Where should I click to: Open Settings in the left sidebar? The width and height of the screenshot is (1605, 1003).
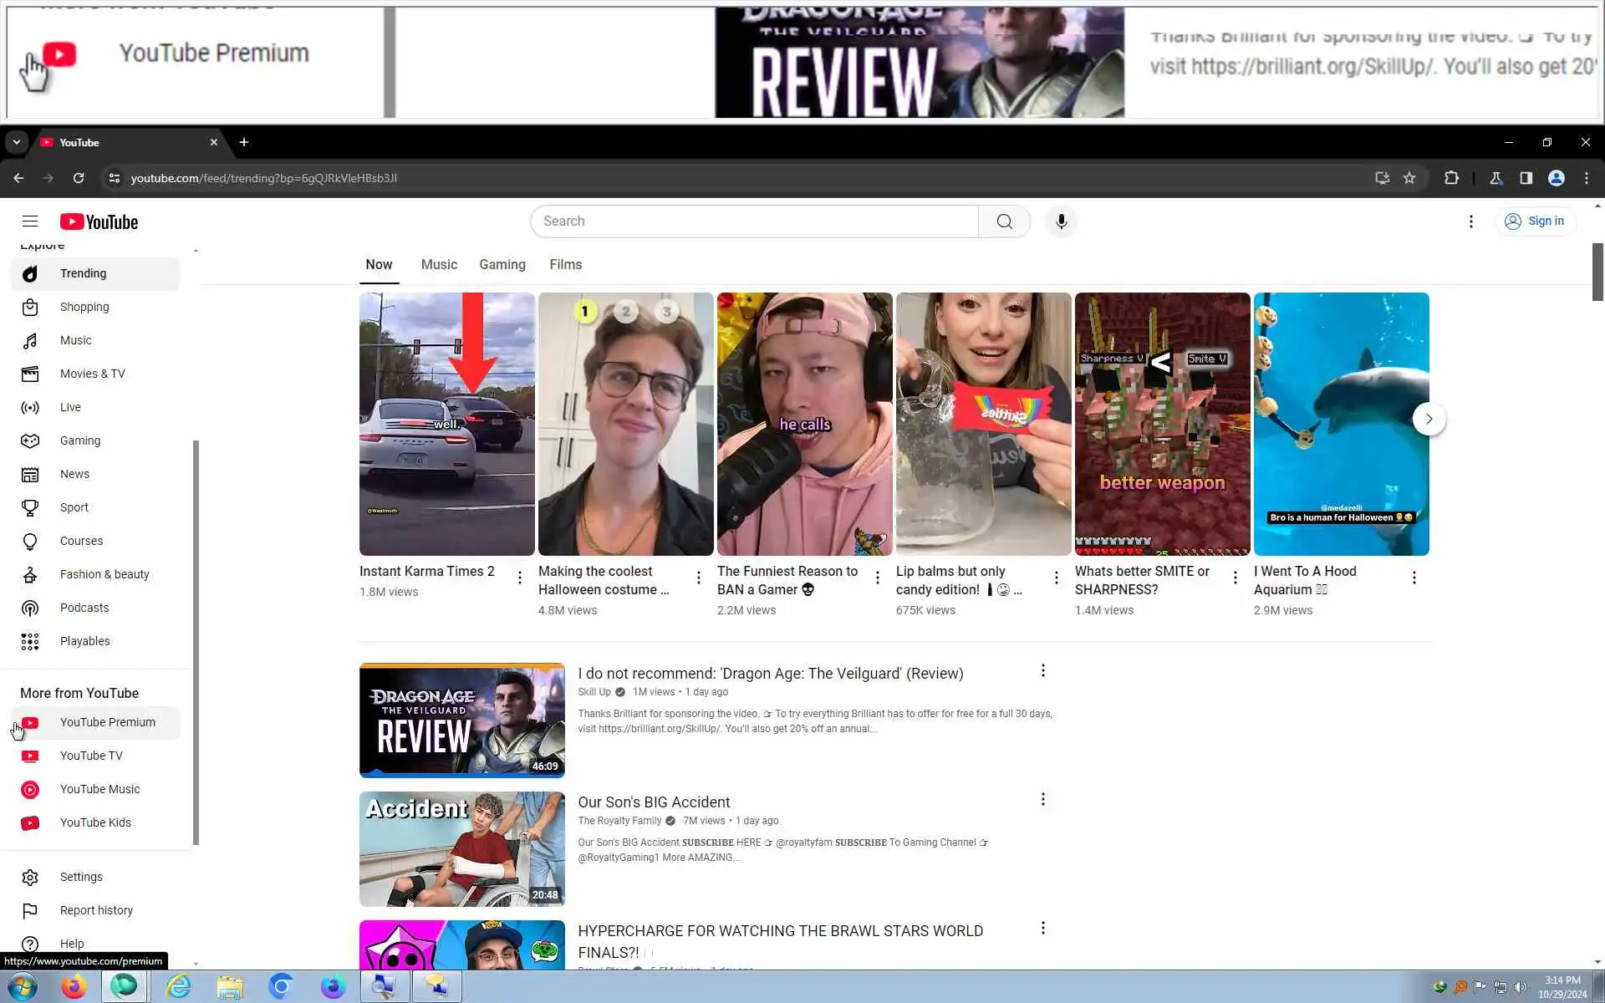tap(81, 877)
